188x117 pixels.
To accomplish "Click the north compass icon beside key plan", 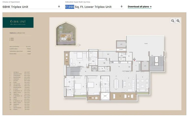I will [79, 45].
